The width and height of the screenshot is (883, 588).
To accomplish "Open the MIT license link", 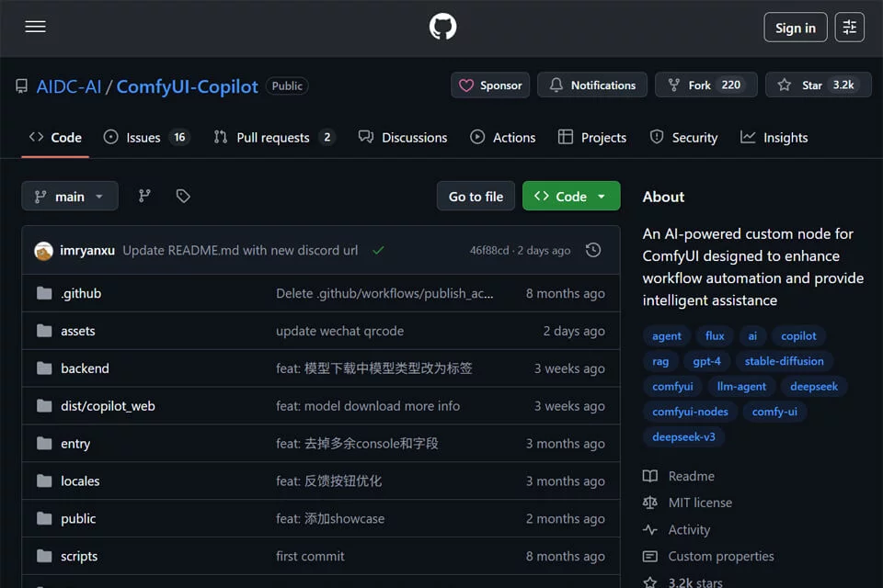I will pos(700,503).
